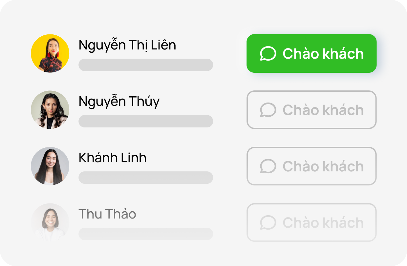
Task: Select Thu Thảo's avatar picture
Action: [x=50, y=222]
